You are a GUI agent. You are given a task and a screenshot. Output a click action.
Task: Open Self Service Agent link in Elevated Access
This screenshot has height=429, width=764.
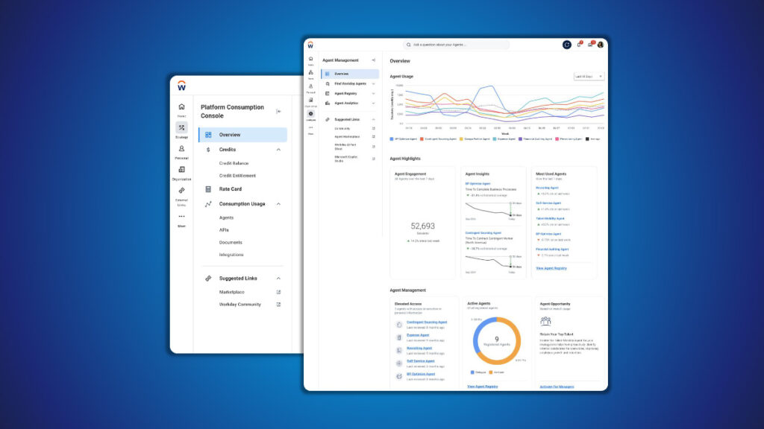pos(421,361)
